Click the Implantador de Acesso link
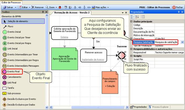Screen dimensions: 185x110 point(93,60)
